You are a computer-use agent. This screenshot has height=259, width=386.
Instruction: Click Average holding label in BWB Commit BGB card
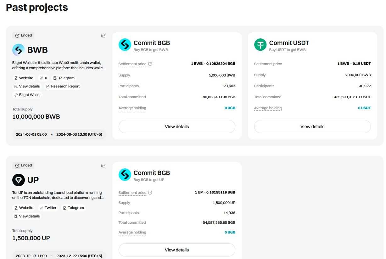coord(132,108)
